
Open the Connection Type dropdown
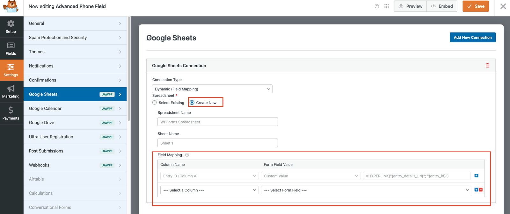[x=212, y=89]
